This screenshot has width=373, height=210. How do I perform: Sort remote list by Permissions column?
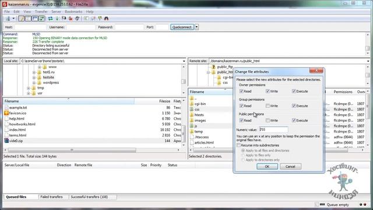tap(343, 92)
